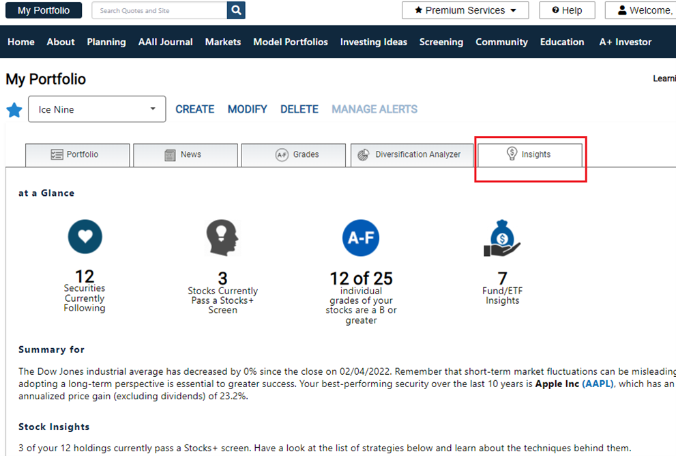Click the News tab newspaper icon
676x456 pixels.
tap(171, 155)
